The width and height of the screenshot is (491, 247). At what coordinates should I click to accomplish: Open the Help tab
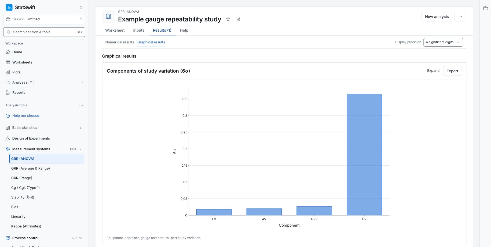[184, 30]
